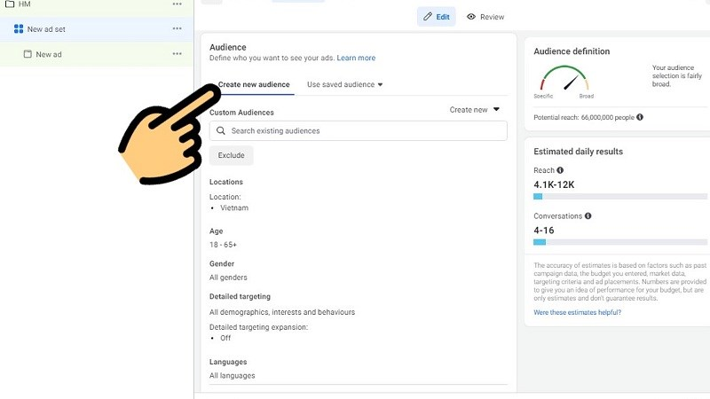Show info icon next to Reach

[x=560, y=170]
